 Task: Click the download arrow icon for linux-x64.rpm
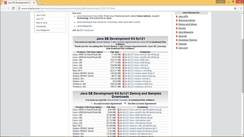[x=124, y=65]
